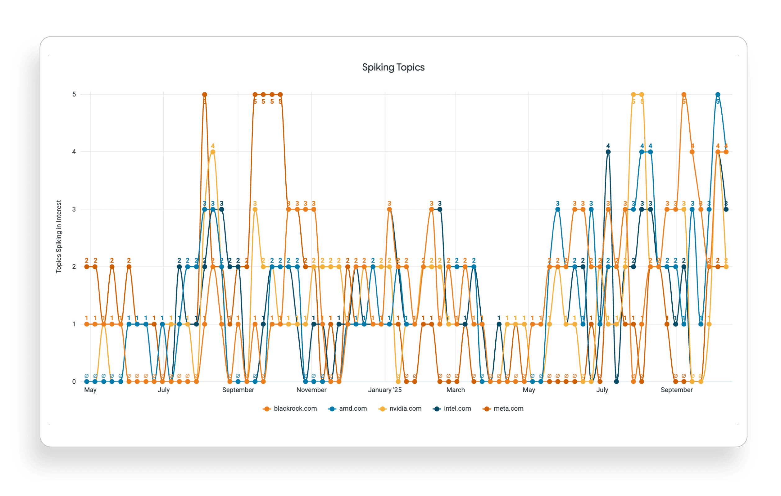Viewport: 781px width, 496px height.
Task: Click the amd.com peak point at 5
Action: [x=718, y=95]
